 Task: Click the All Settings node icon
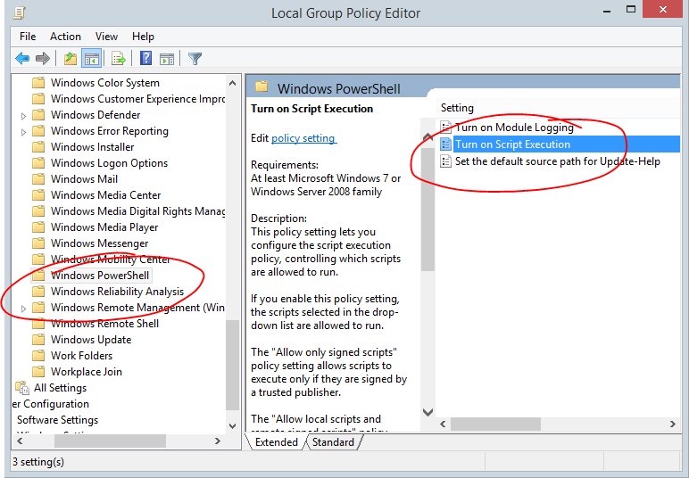(x=22, y=388)
